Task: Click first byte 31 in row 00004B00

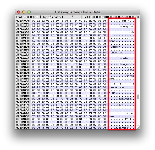Action: 34,93
